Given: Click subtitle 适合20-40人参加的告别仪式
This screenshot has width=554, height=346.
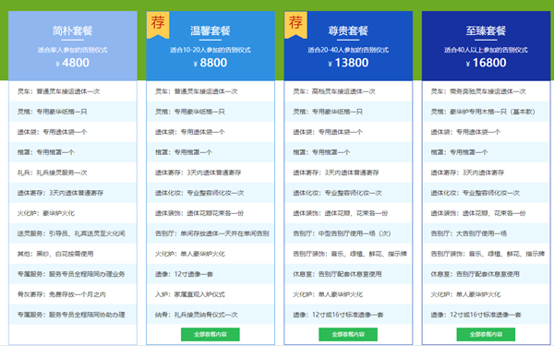Looking at the screenshot, I should 348,50.
